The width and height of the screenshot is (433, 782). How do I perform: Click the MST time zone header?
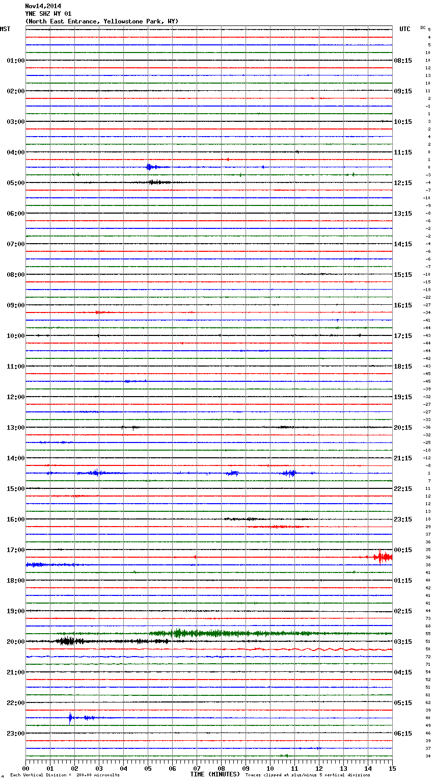click(5, 29)
